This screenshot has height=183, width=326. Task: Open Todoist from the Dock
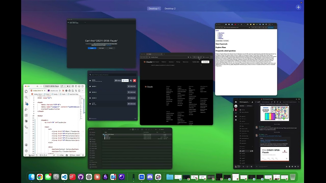(x=72, y=177)
